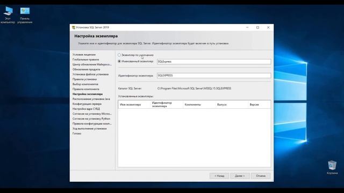344x193 pixels.
Task: Select the Настройка экземпляра step in sidebar
Action: tap(88, 94)
